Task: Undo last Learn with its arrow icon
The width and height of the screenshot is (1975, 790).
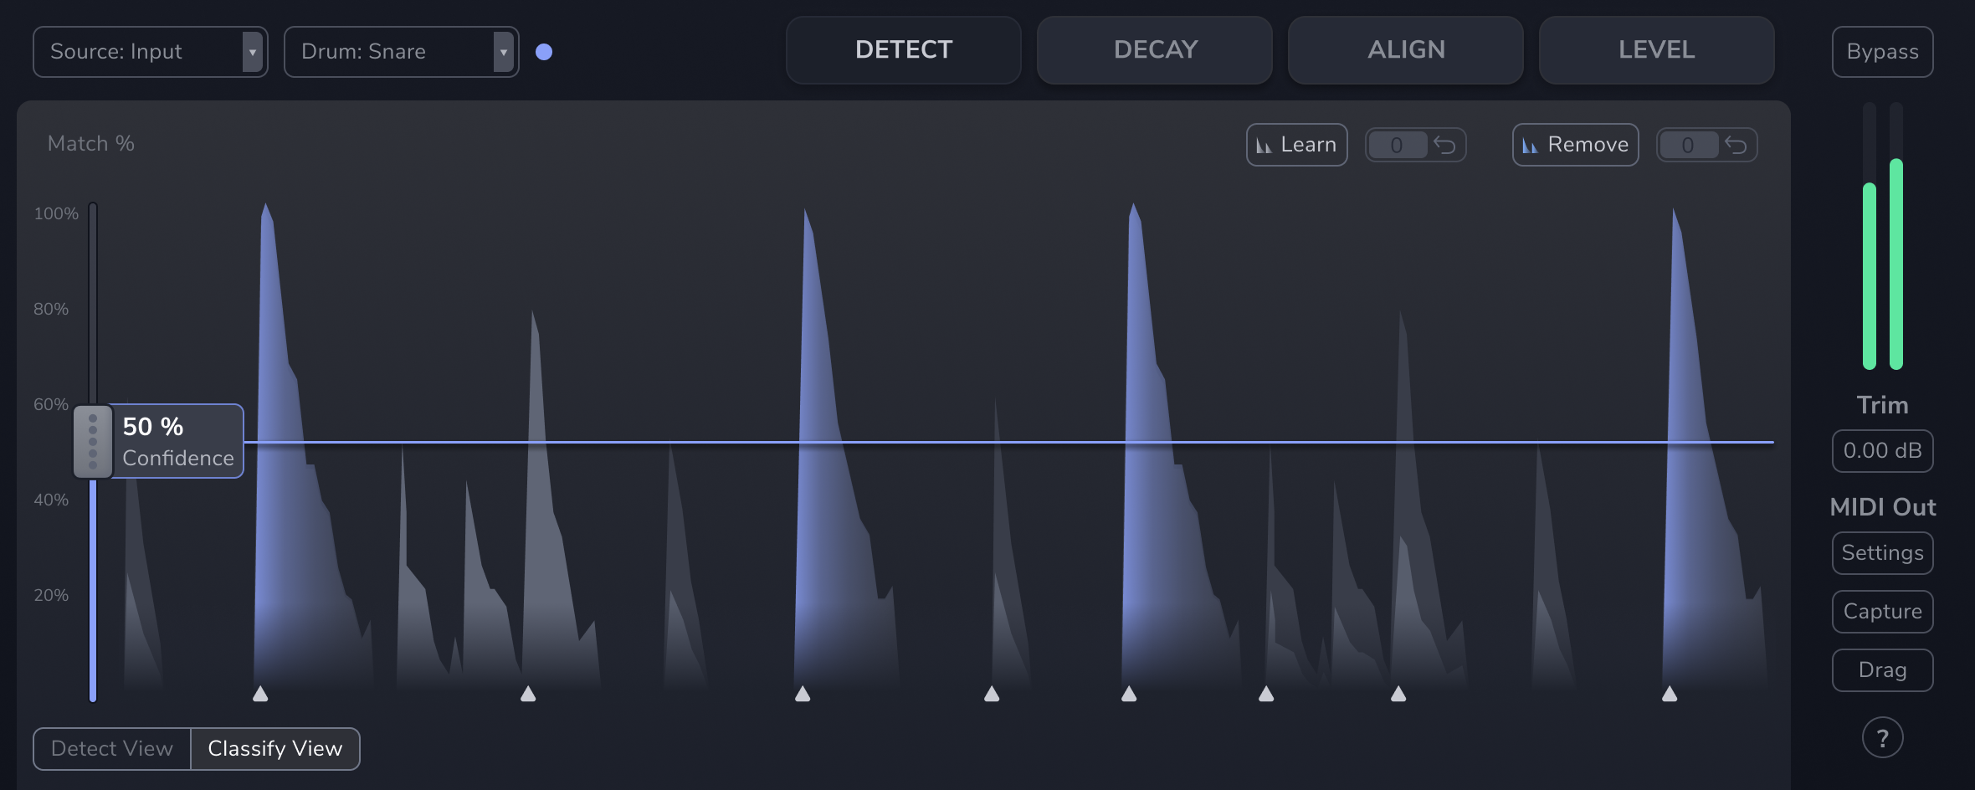Action: (1445, 145)
